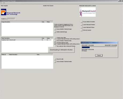
Task: Click the State column header
Action: 44,54
